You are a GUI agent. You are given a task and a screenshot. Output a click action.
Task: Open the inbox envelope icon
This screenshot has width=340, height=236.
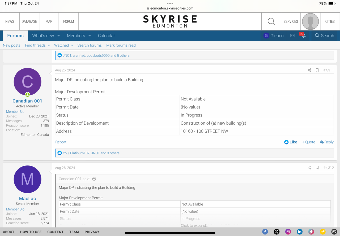pyautogui.click(x=292, y=36)
